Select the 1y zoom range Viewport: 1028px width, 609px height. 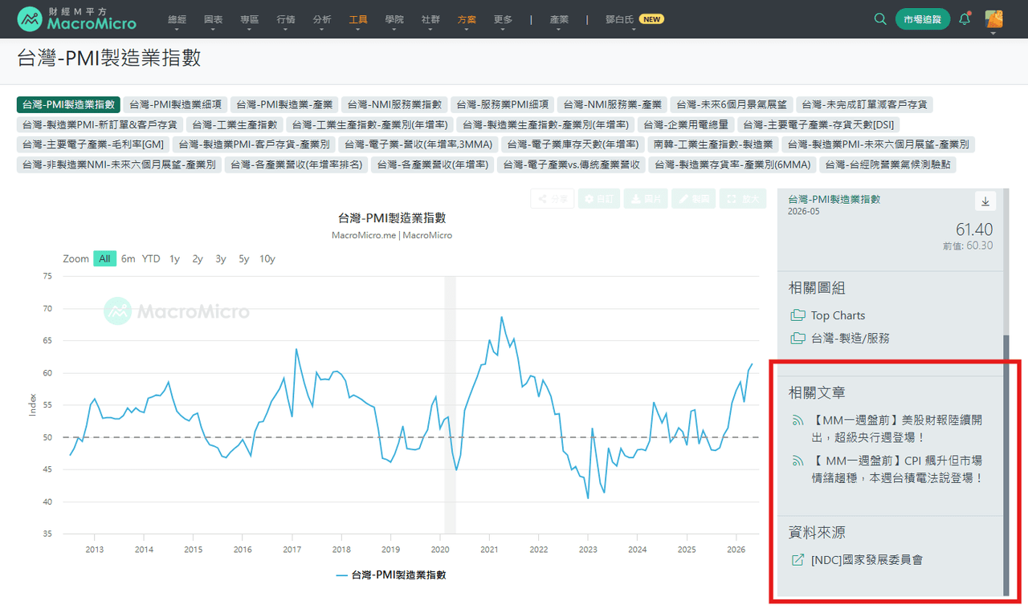pos(174,258)
